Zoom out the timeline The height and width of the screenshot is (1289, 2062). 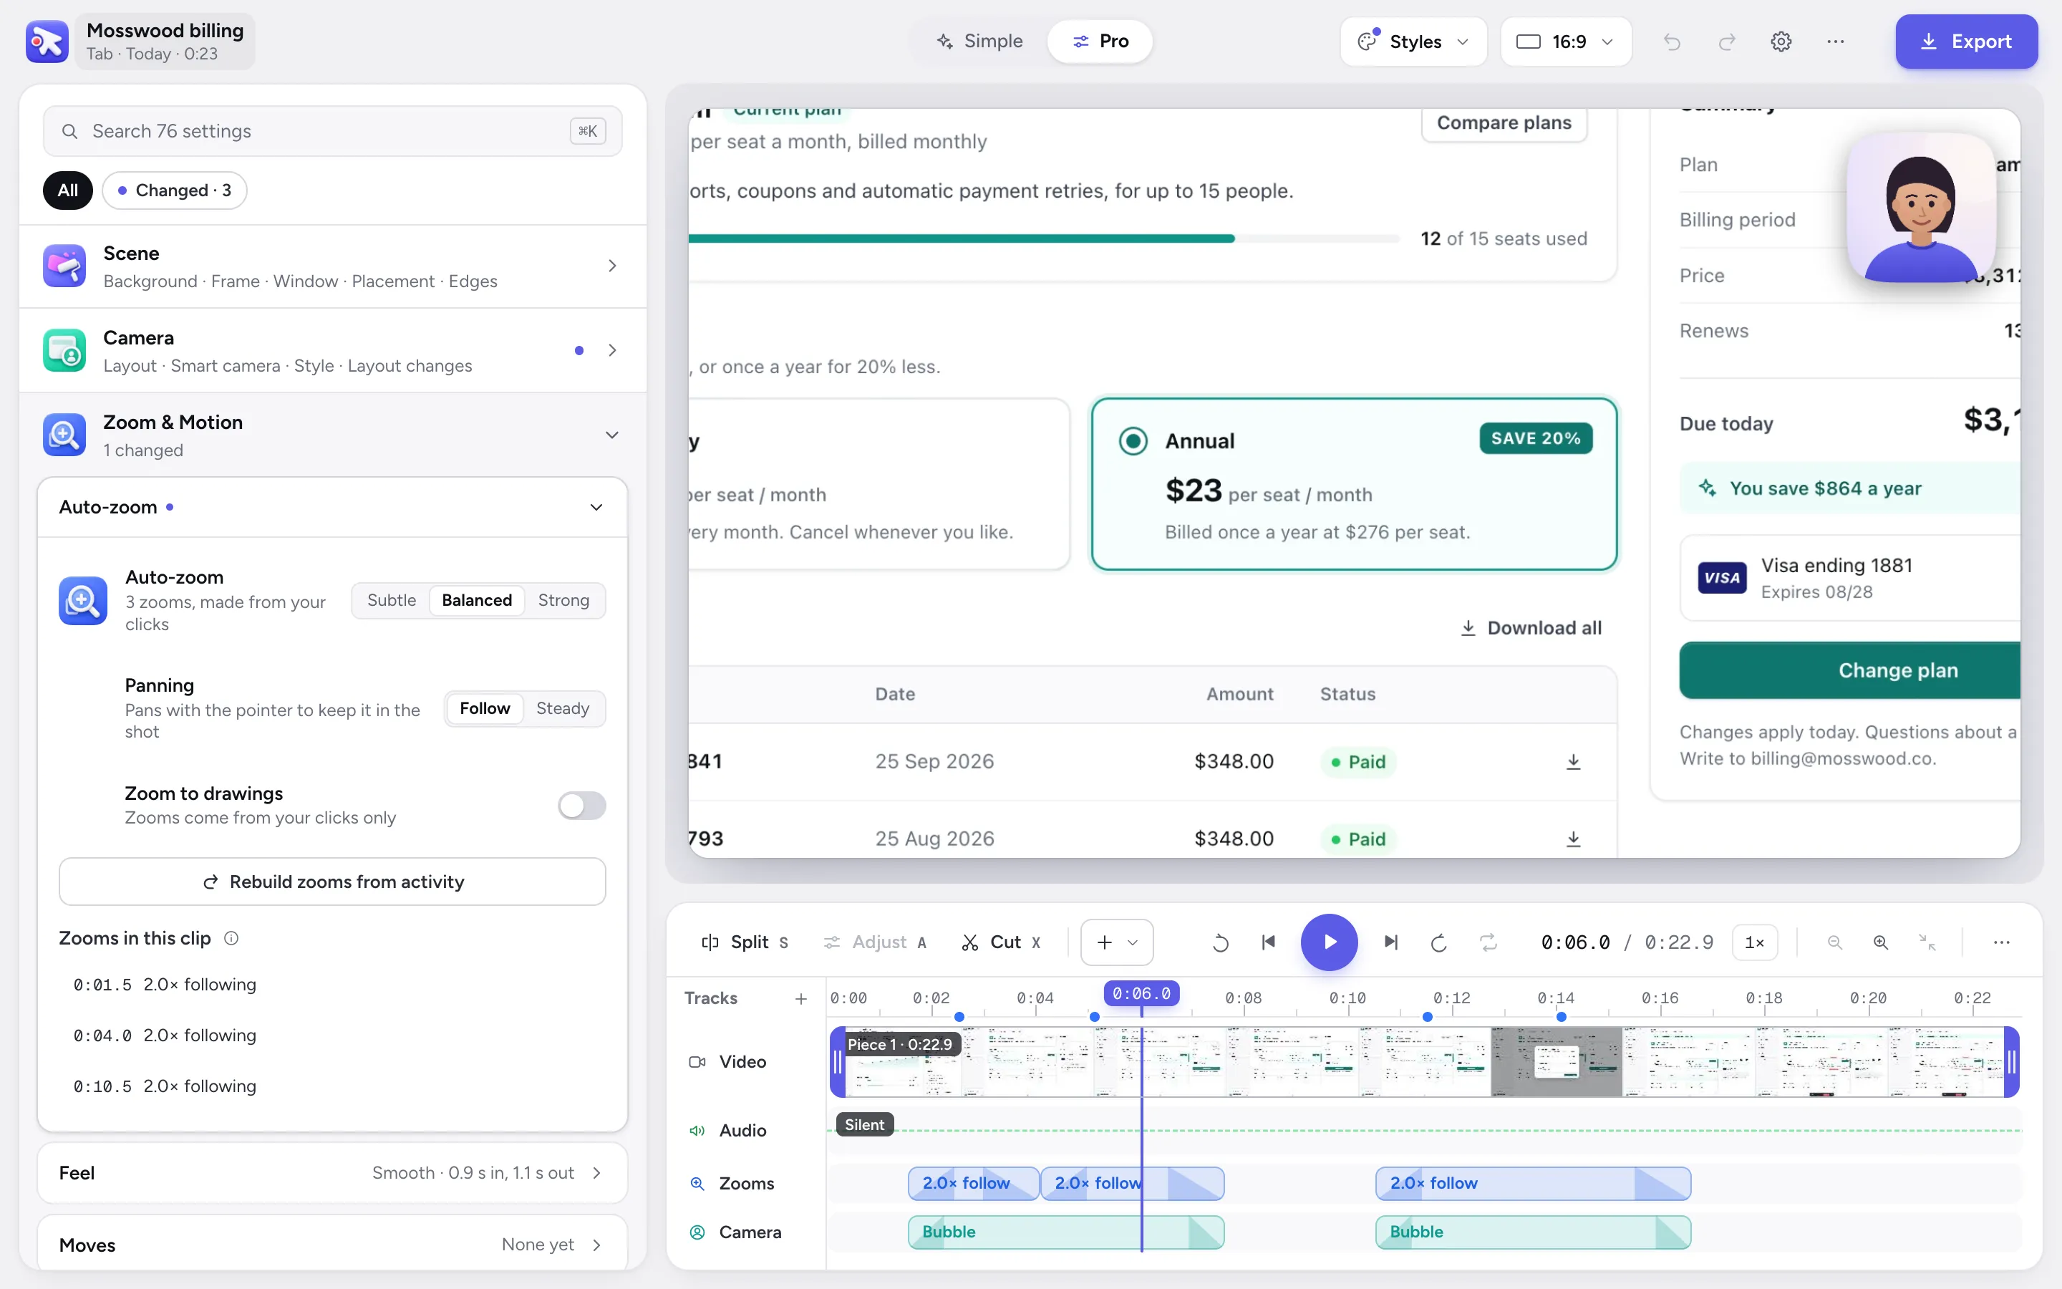point(1834,942)
